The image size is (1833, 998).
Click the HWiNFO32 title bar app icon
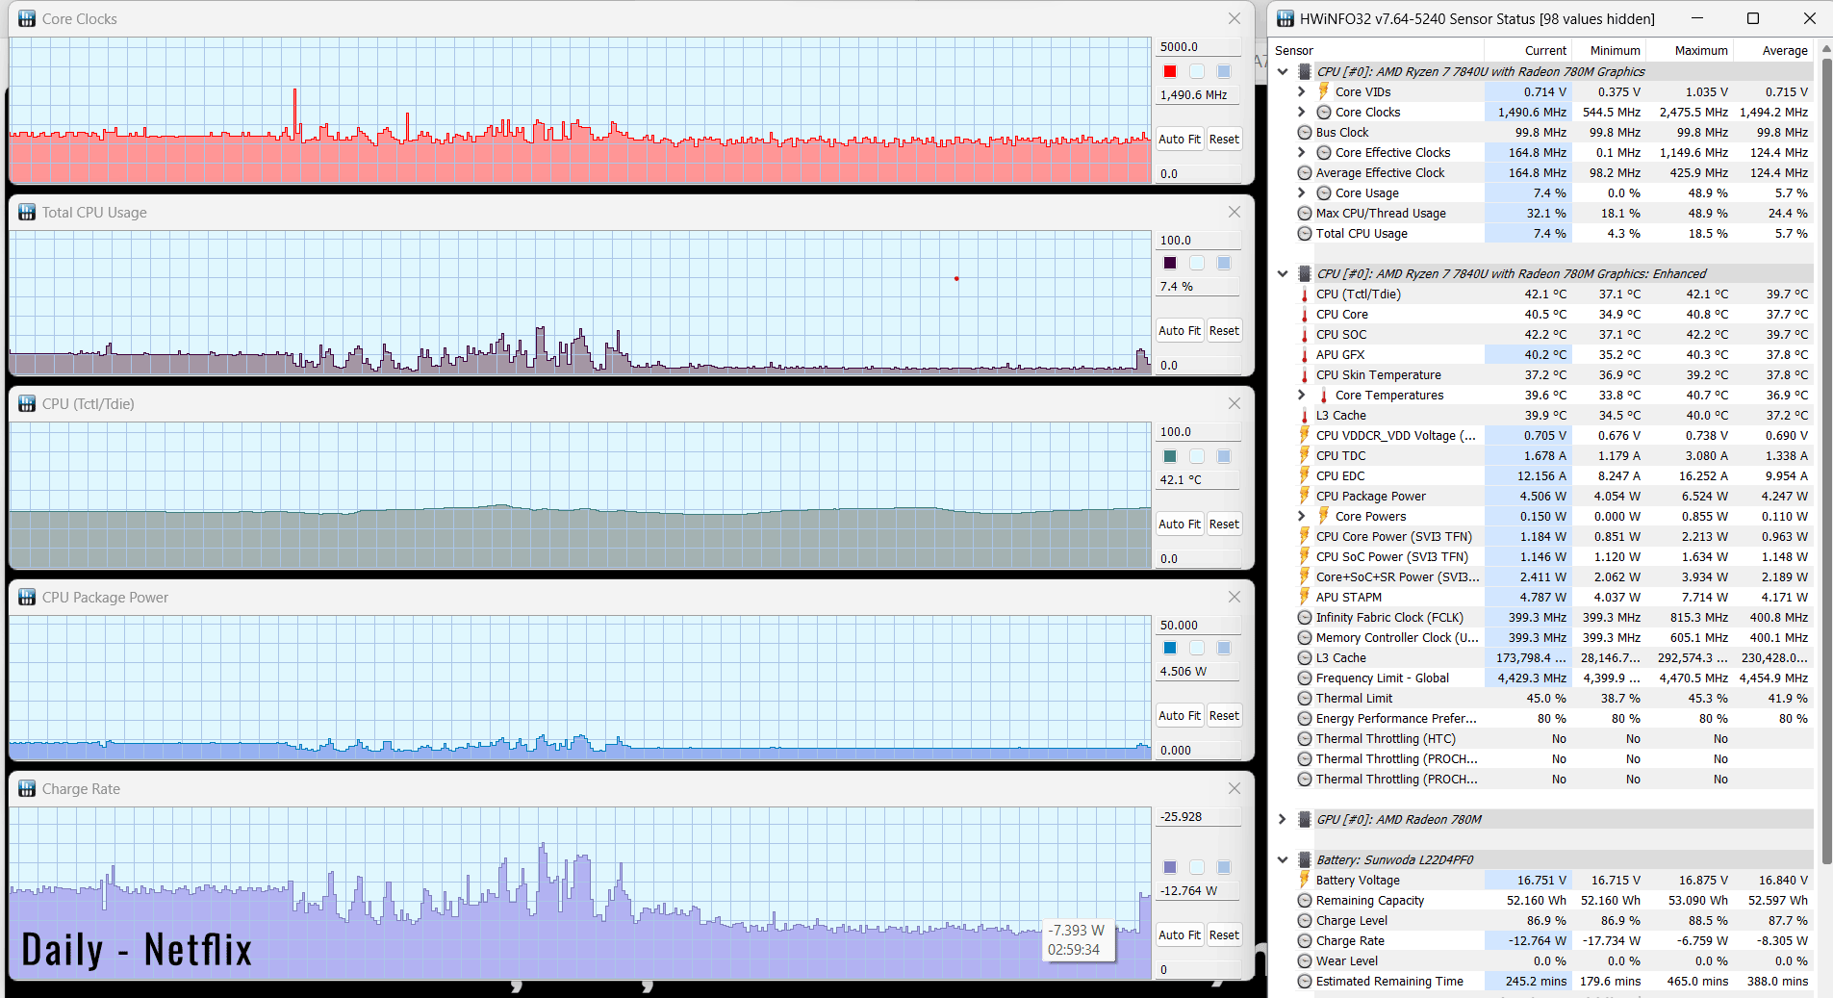tap(1285, 18)
